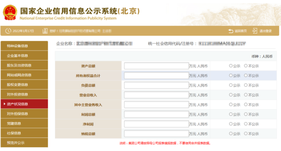This screenshot has height=151, width=281.
Task: Select 公示 for 资产总额
Action: 231,66
